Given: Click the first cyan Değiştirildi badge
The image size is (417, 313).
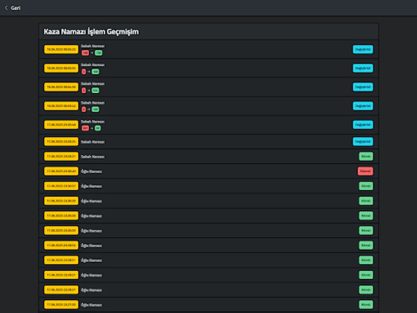Looking at the screenshot, I should coord(363,49).
